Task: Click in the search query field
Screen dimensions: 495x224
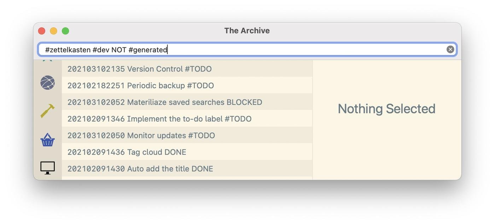Action: coord(244,50)
